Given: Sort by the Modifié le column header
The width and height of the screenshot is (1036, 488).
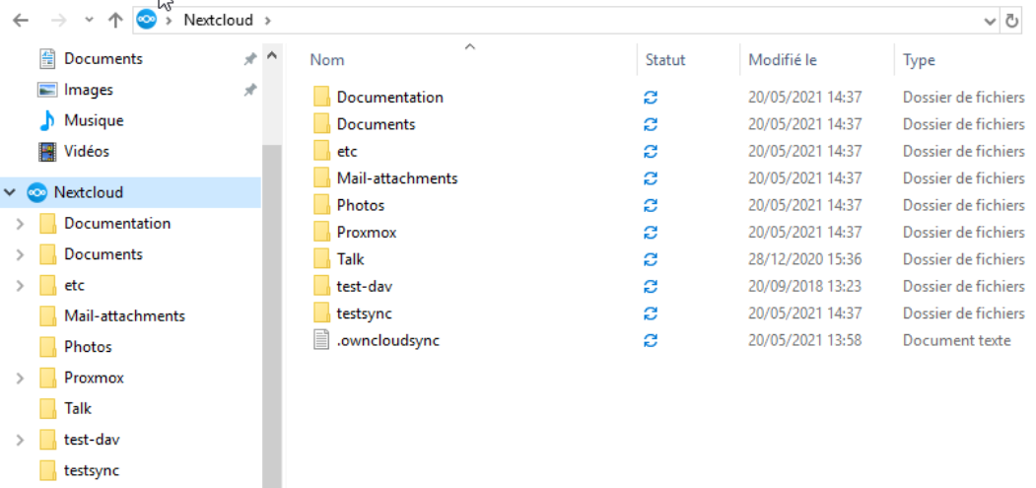Looking at the screenshot, I should pos(783,60).
